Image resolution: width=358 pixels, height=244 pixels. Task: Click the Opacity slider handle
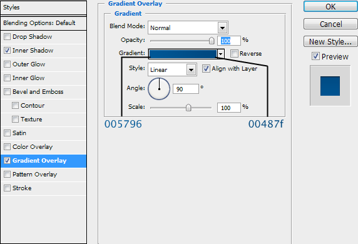(x=212, y=41)
